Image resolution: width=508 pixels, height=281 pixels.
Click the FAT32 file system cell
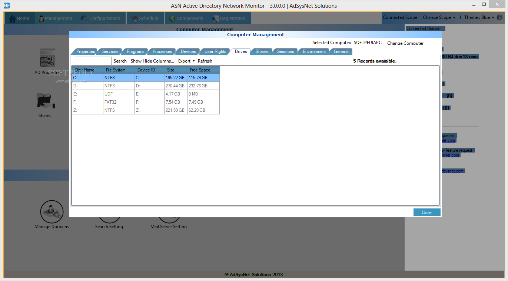119,102
